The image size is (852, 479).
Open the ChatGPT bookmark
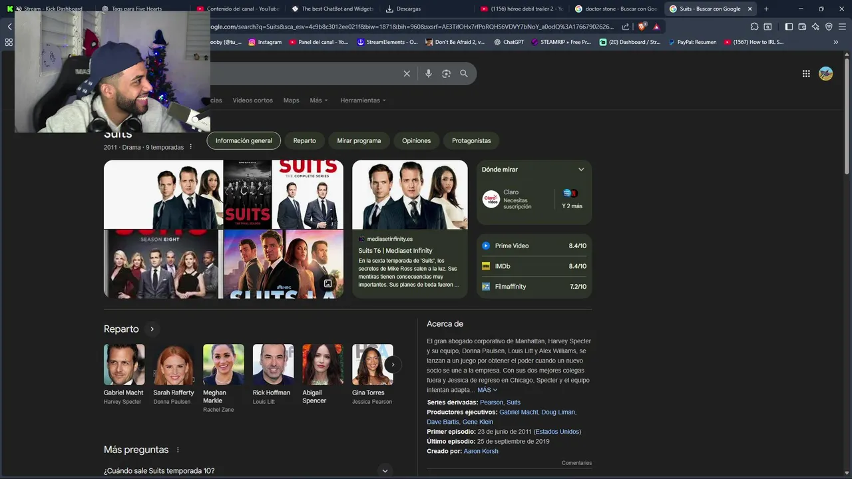pyautogui.click(x=509, y=42)
